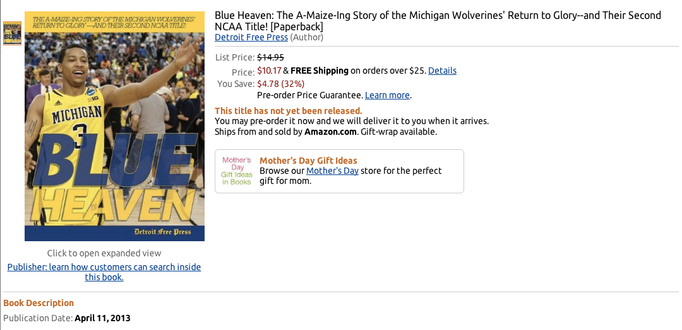682x330 pixels.
Task: Open the Detroit Free Press author link
Action: click(251, 37)
